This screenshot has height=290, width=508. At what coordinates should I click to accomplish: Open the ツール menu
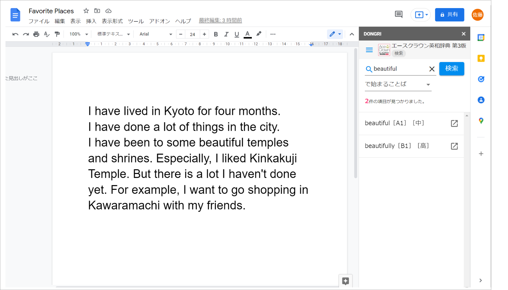[136, 21]
